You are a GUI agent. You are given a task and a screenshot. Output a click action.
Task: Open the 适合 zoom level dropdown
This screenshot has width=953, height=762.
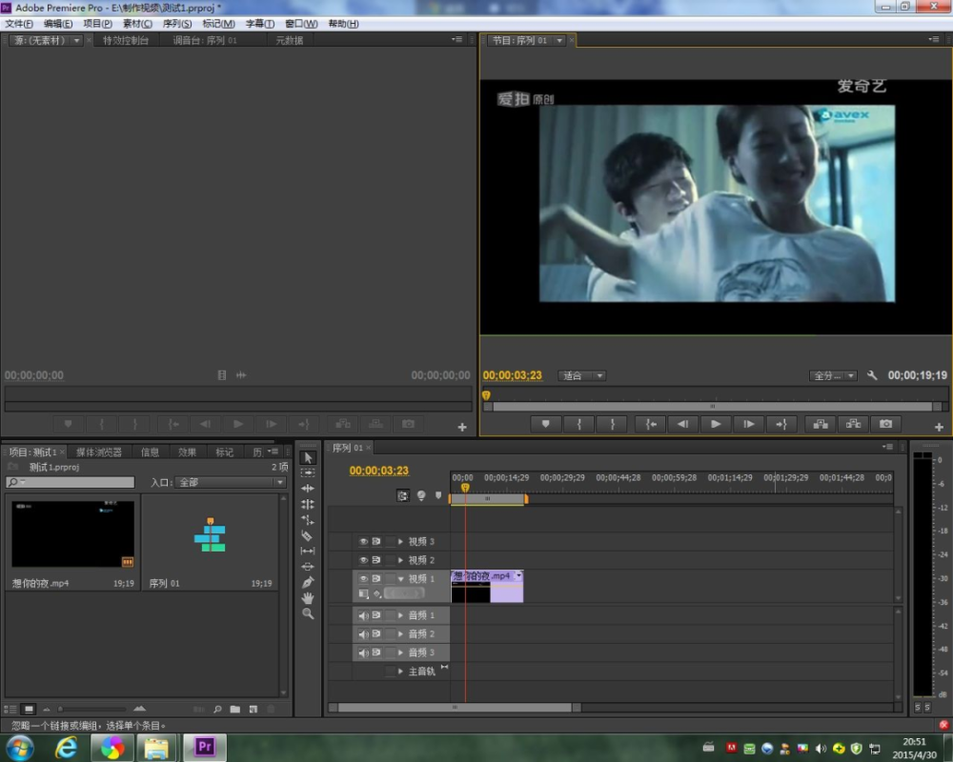pyautogui.click(x=583, y=375)
